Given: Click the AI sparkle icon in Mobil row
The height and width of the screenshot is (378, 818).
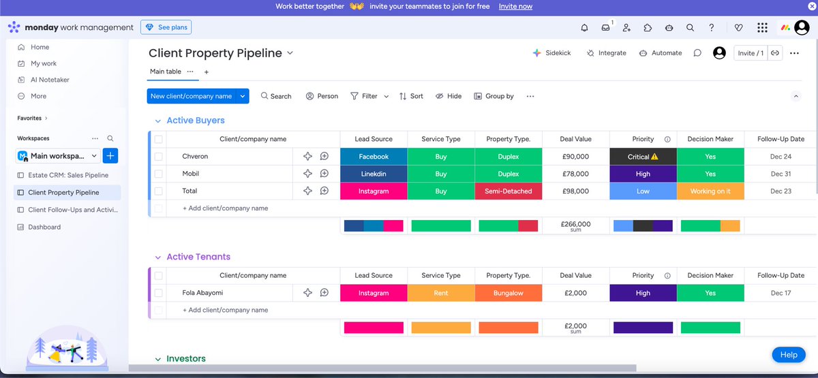Looking at the screenshot, I should pos(307,174).
